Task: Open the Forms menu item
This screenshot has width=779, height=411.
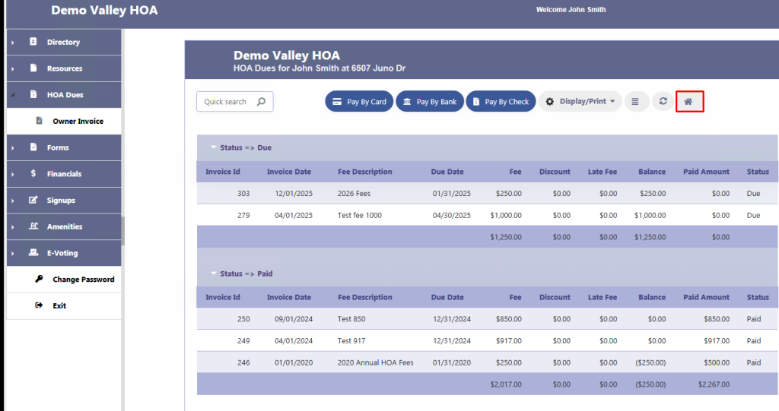Action: click(x=58, y=147)
